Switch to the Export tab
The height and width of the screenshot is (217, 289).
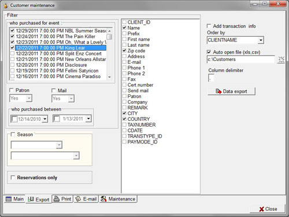click(x=39, y=200)
